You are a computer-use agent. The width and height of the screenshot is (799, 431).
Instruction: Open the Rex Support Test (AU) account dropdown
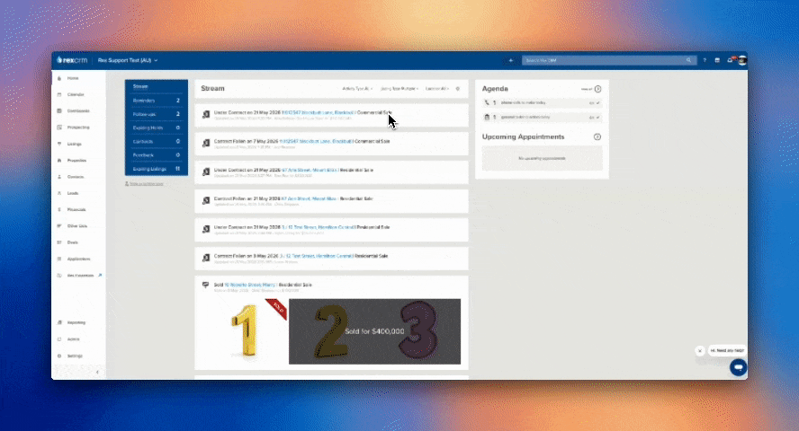pos(128,60)
